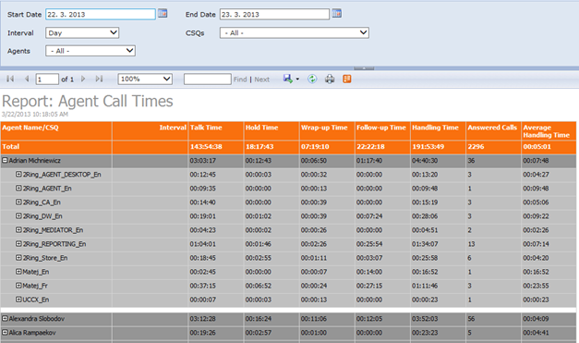Click the Next search link
Viewport: 579px width, 343px height.
[x=262, y=80]
